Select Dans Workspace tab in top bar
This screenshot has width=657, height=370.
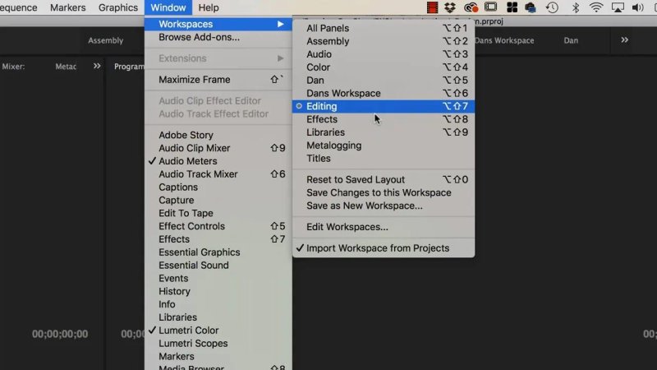click(504, 40)
